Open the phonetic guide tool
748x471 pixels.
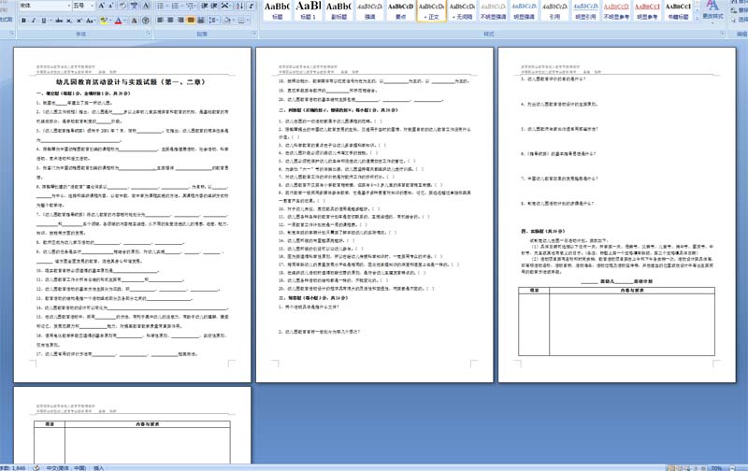[135, 6]
